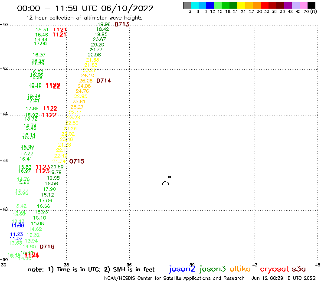Click the '-46' latitude axis label
321x282 pixels.
(4, 161)
